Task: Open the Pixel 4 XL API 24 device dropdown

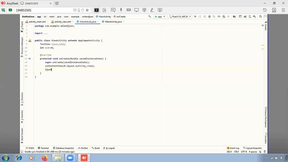Action: tap(180, 17)
